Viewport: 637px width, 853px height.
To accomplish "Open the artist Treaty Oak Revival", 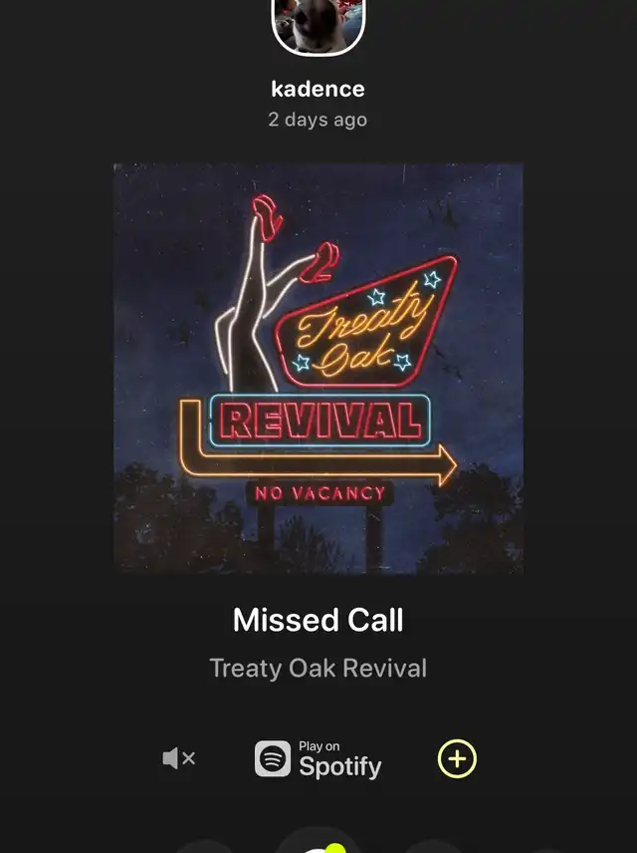I will (318, 668).
